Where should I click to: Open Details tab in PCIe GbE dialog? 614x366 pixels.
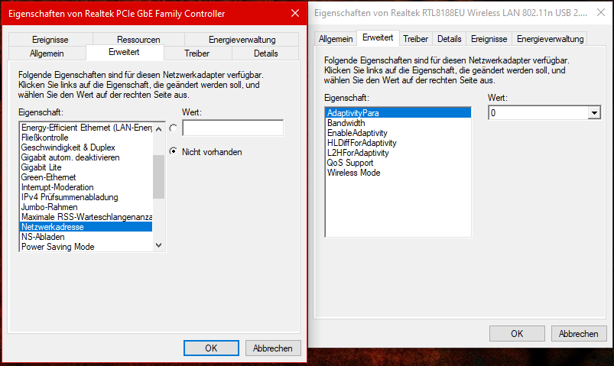[x=265, y=53]
